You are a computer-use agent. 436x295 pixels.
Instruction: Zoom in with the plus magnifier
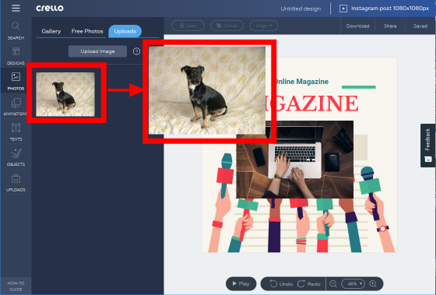tap(373, 284)
